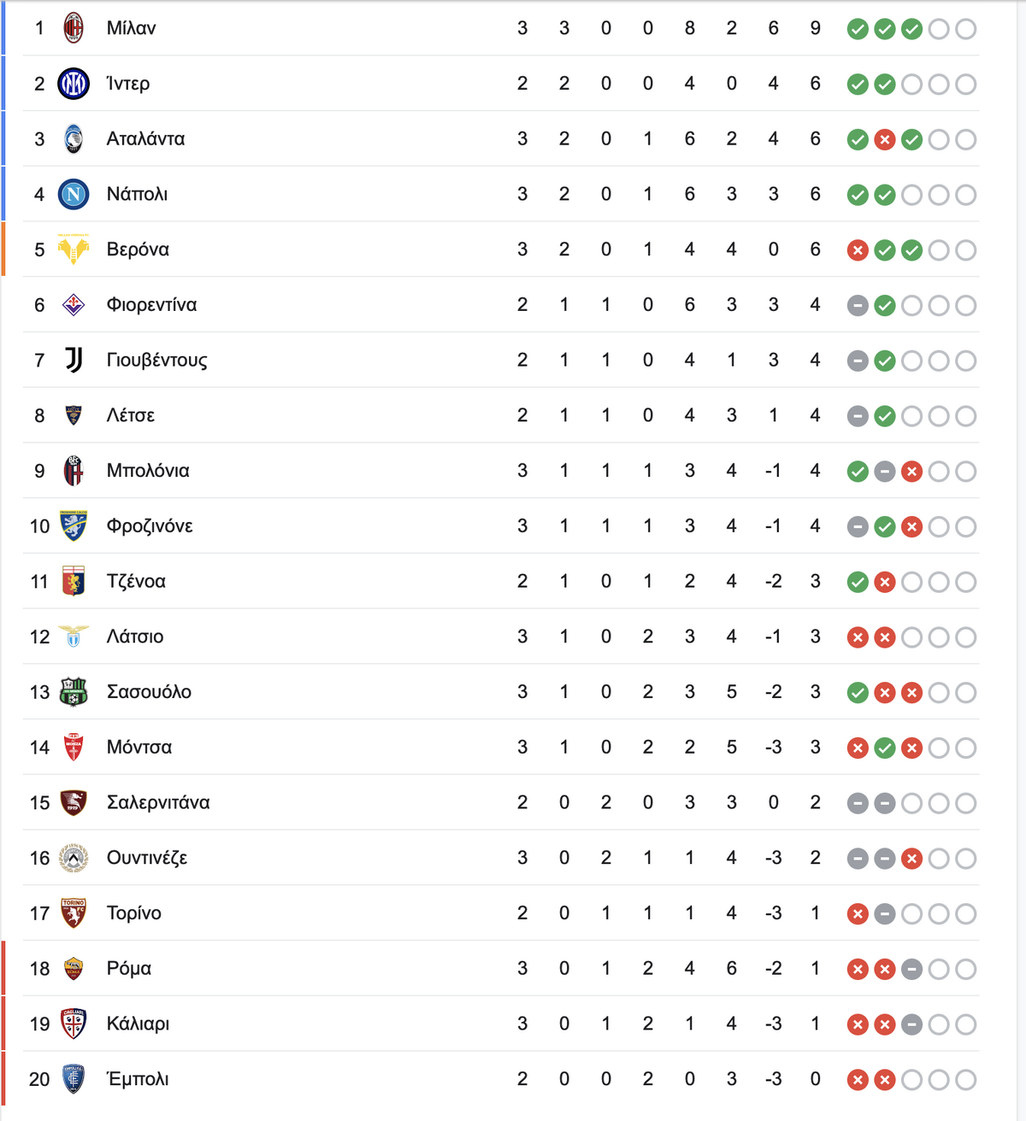This screenshot has width=1026, height=1121.
Task: Click the Udinese club crest
Action: (74, 858)
